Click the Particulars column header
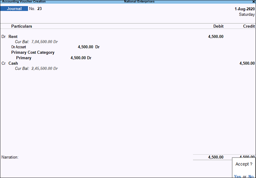 tap(22, 26)
